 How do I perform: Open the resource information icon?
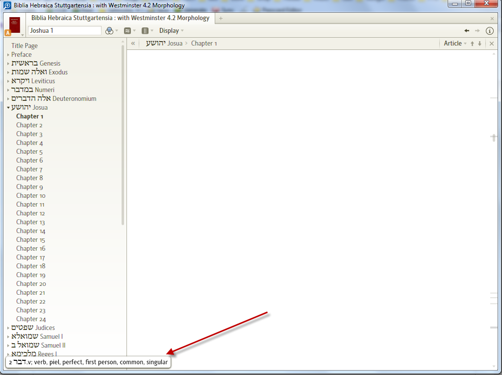coord(490,31)
